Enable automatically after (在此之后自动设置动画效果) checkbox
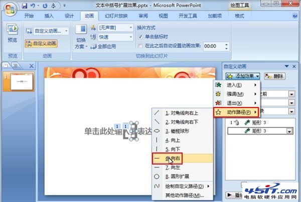Viewport: 301px width, 202px height. (x=141, y=45)
